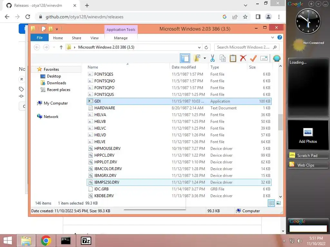Click the file list vertical scrollbar thumb
Screen dimensions: 330x247
coord(280,122)
